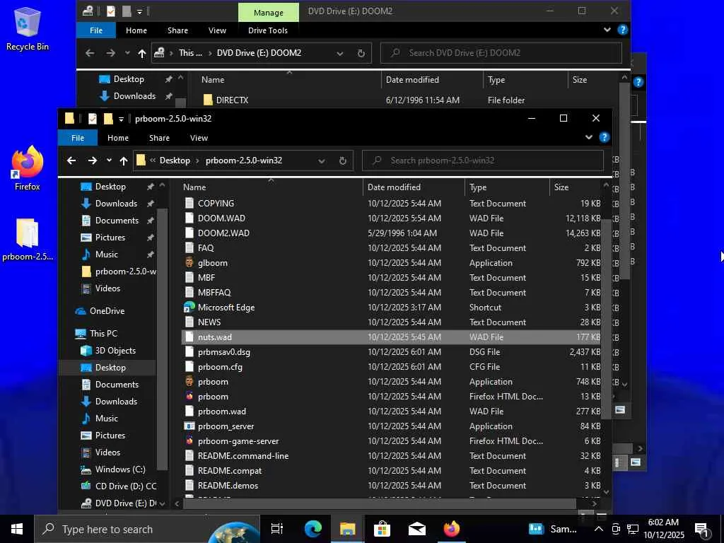This screenshot has width=724, height=543.
Task: Select the Microsoft Edge shortcut icon in the file list
Action: click(x=189, y=307)
